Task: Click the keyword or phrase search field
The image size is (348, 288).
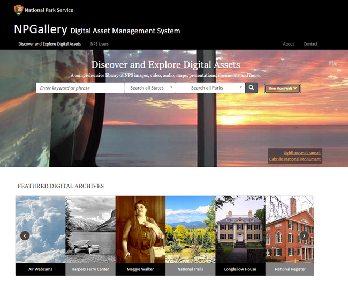Action: 80,88
